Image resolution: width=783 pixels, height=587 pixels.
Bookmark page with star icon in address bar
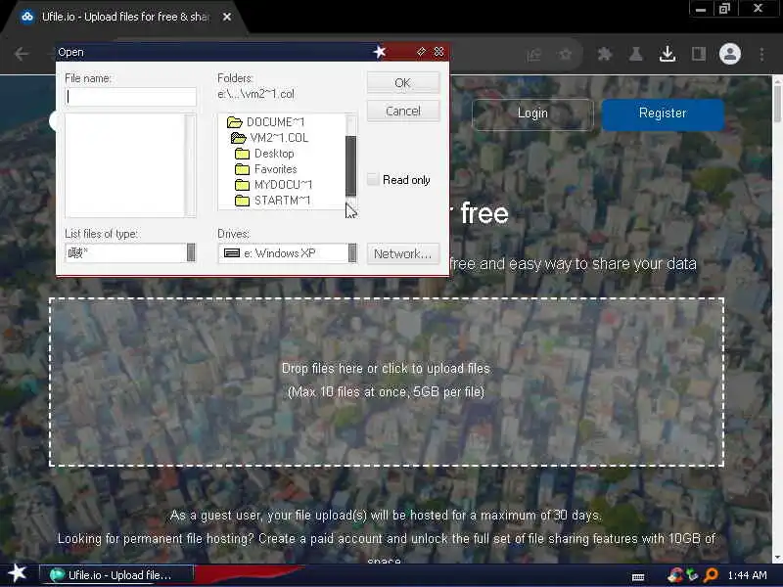pos(566,54)
